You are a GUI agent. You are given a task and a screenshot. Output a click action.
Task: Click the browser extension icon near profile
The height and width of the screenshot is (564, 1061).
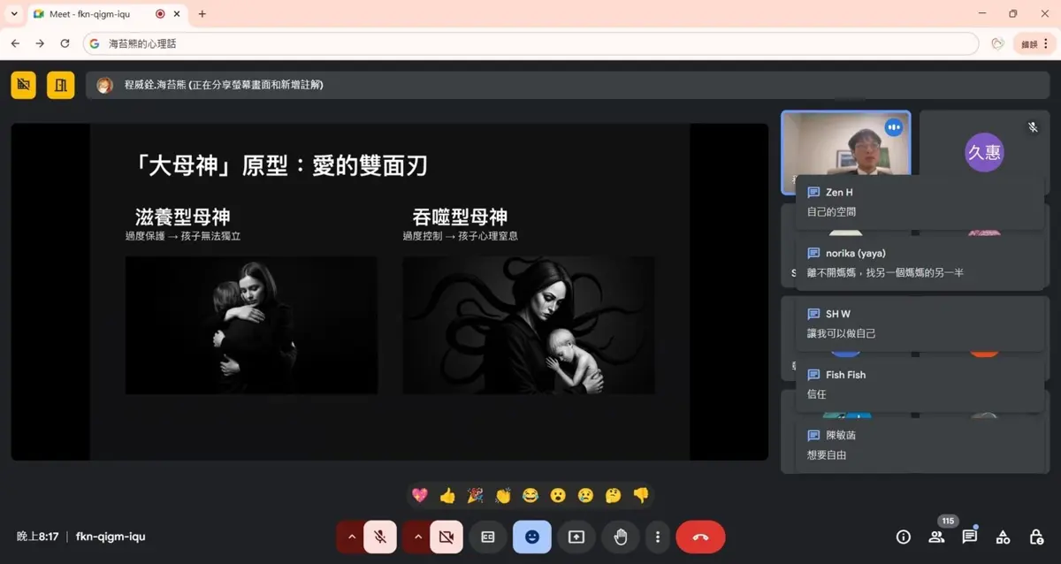tap(997, 43)
